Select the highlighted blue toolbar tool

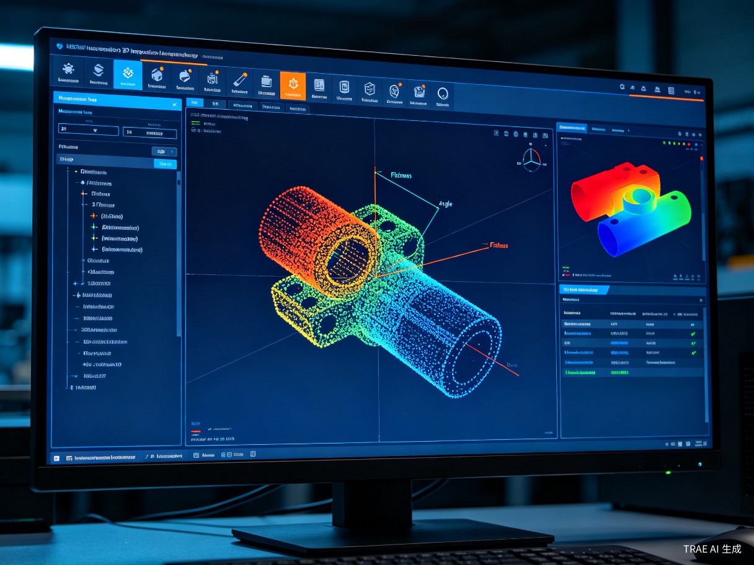click(x=128, y=75)
